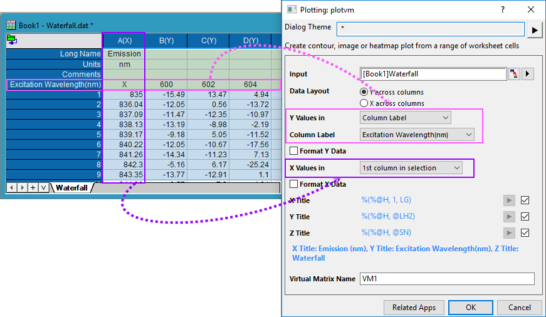
Task: Click the cell containing 4.94
Action: [250, 95]
